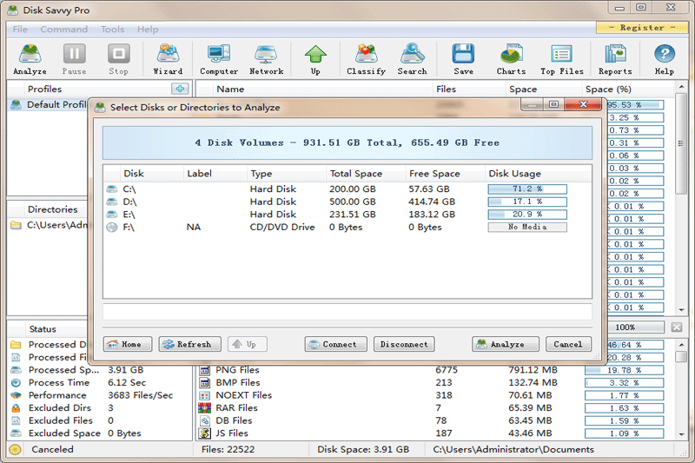Screen dimensions: 695x463
Task: Click the C:\Users\Administrator\Documents status bar path
Action: pos(513,449)
